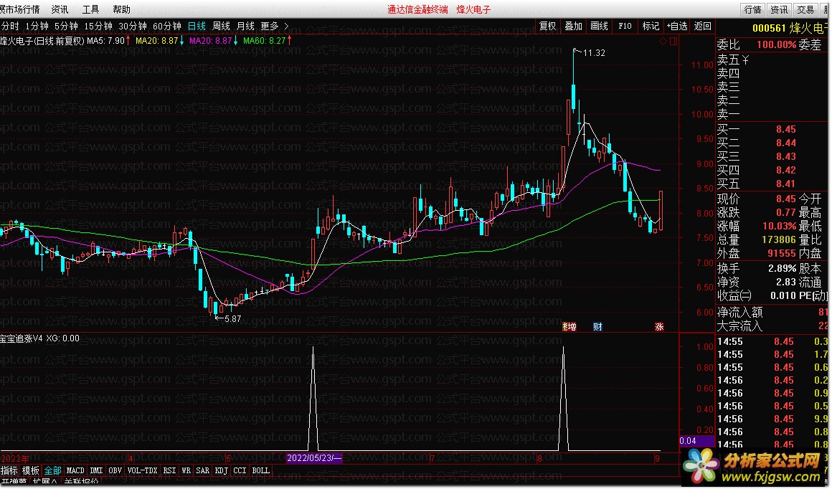Viewport: 832px width, 489px height.
Task: Switch the sub-chart to DMI indicator
Action: click(x=97, y=470)
